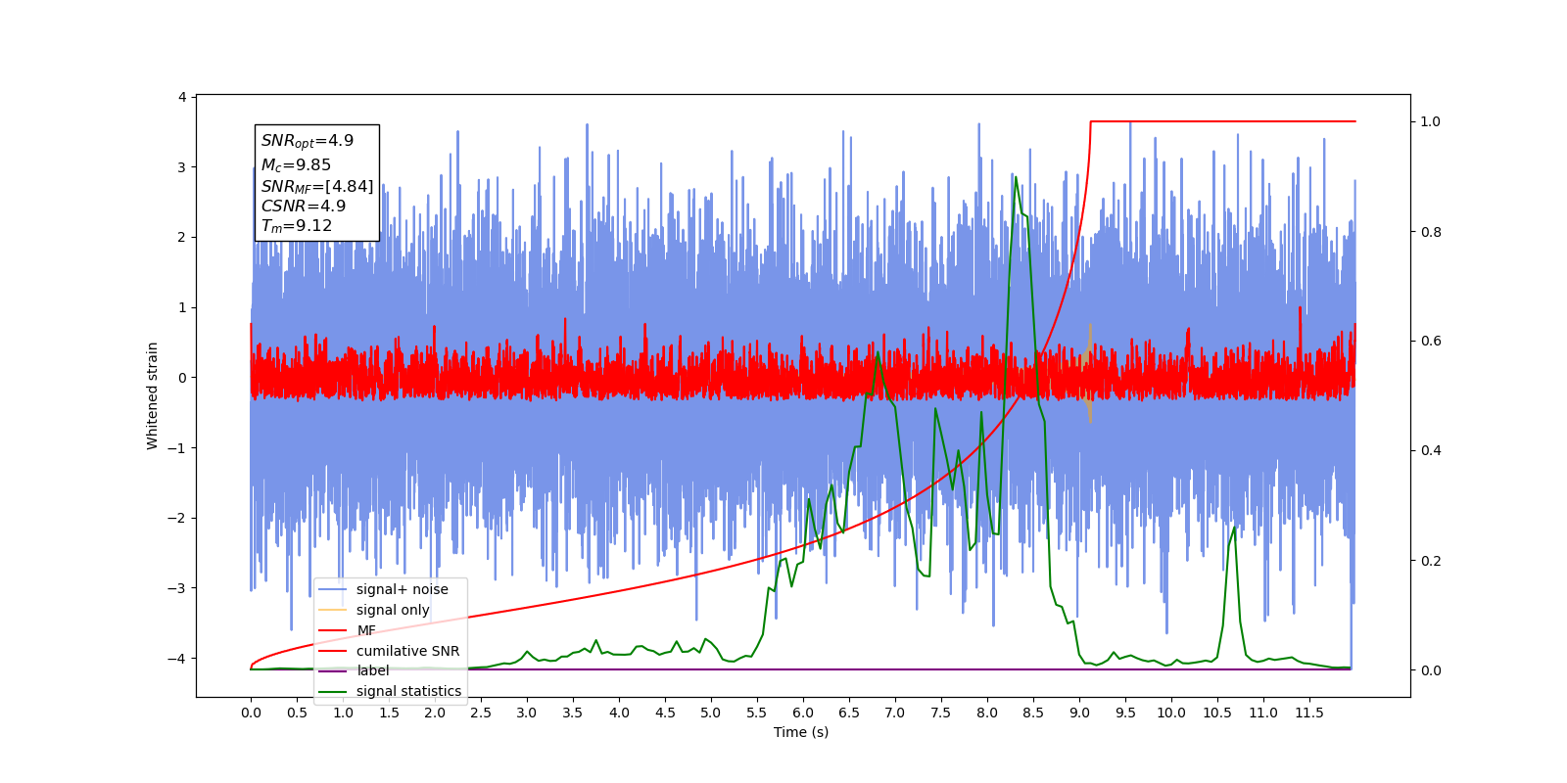Click the 'signal only' legend entry
1567x783 pixels.
pos(374,610)
